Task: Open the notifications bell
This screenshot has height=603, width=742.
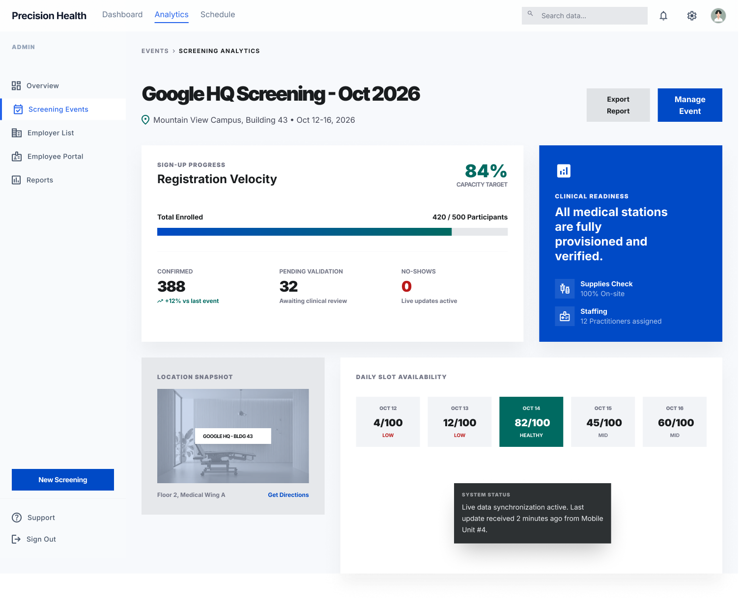Action: pos(663,16)
